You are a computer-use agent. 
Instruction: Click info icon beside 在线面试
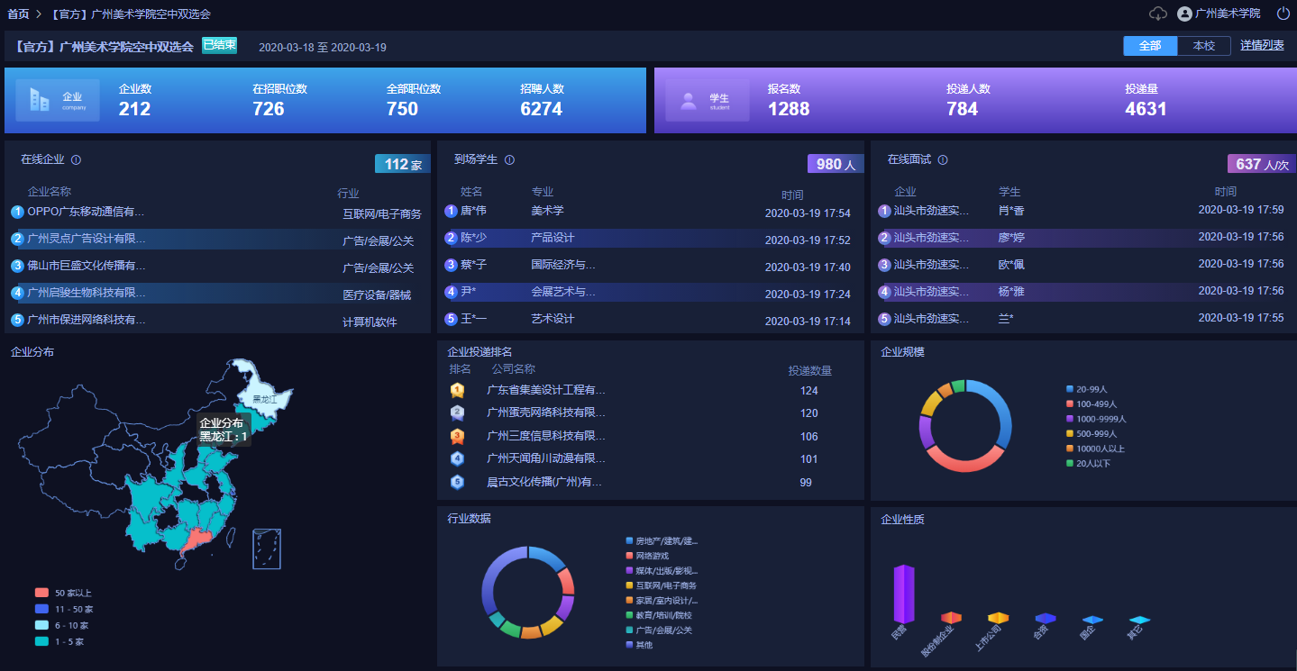(943, 160)
